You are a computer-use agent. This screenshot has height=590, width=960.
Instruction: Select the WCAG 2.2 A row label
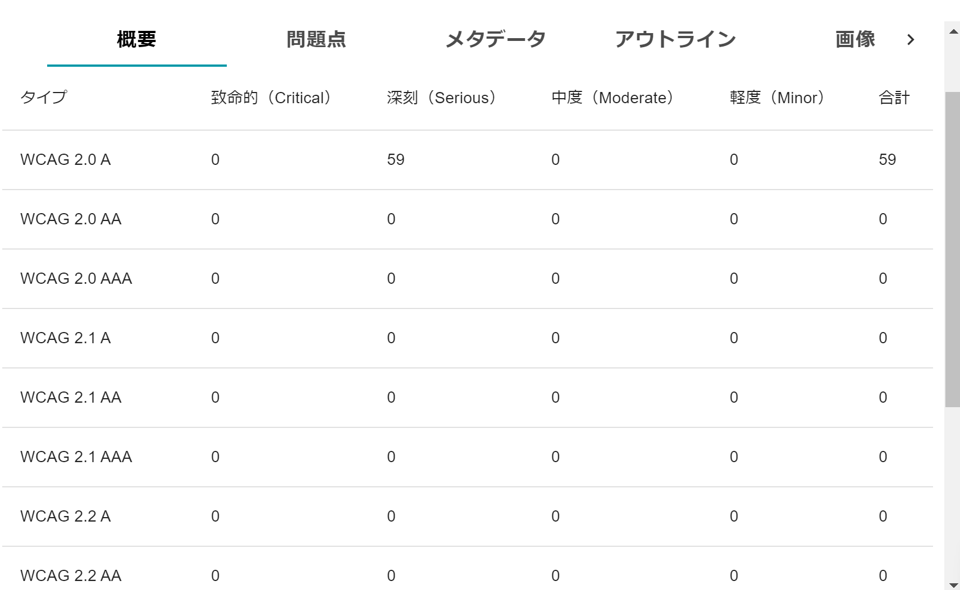[66, 517]
